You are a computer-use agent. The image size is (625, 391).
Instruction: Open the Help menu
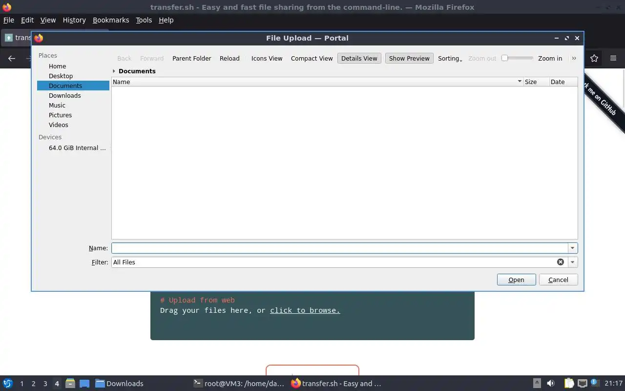[166, 20]
